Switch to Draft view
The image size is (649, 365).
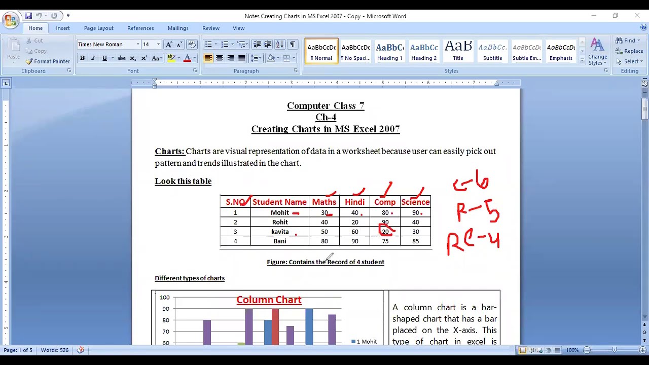[x=557, y=350]
